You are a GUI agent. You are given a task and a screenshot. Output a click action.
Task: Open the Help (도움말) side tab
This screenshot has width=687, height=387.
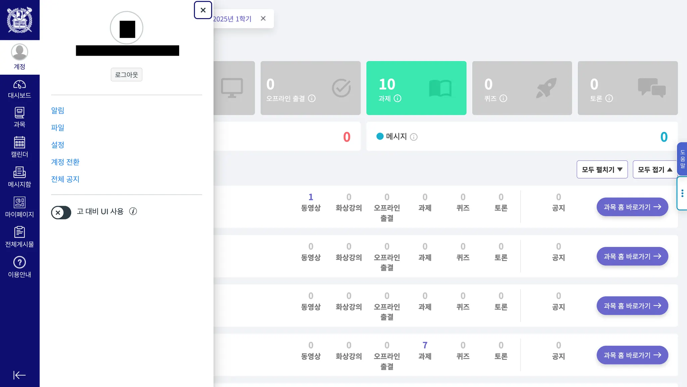(x=682, y=159)
